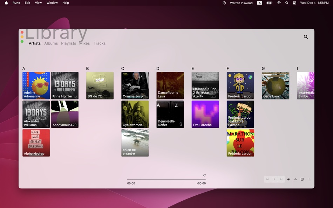
Task: Open the Apple menu
Action: click(x=6, y=3)
